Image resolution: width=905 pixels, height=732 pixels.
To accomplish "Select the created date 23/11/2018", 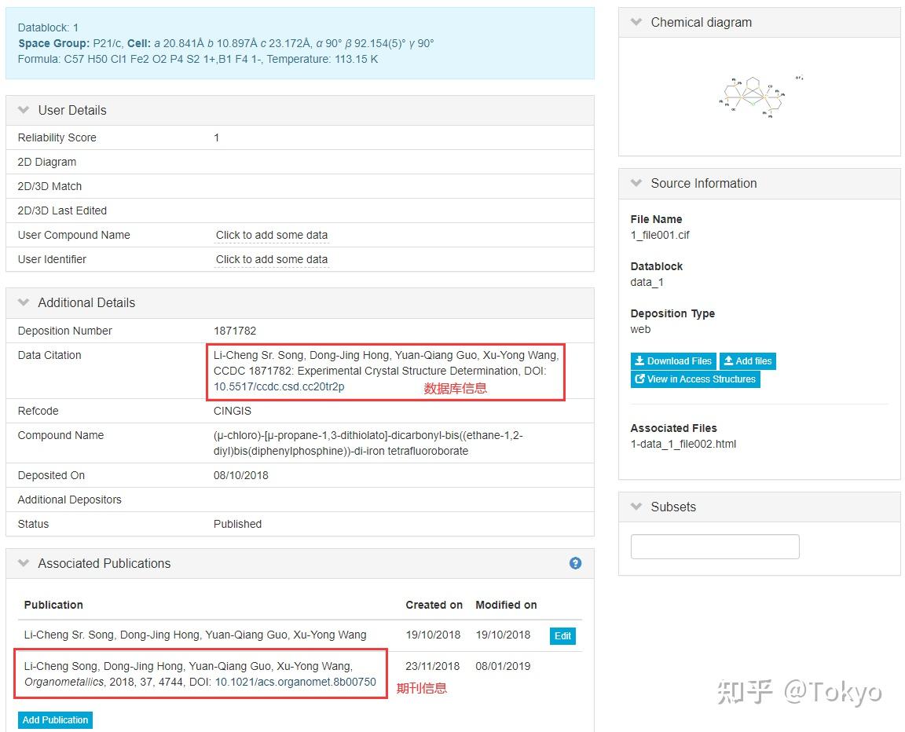I will coord(433,666).
